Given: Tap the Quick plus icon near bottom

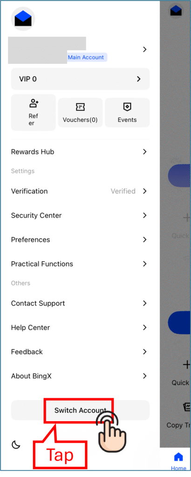Looking at the screenshot, I should pos(186,364).
